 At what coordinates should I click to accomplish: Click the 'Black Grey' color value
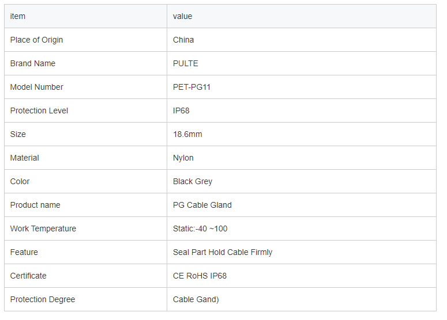(x=193, y=181)
